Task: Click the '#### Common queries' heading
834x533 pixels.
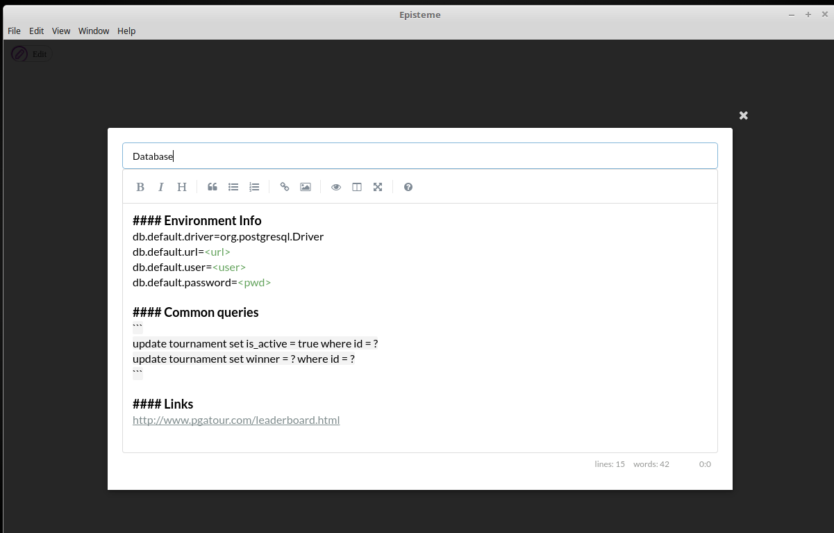Action: point(196,312)
